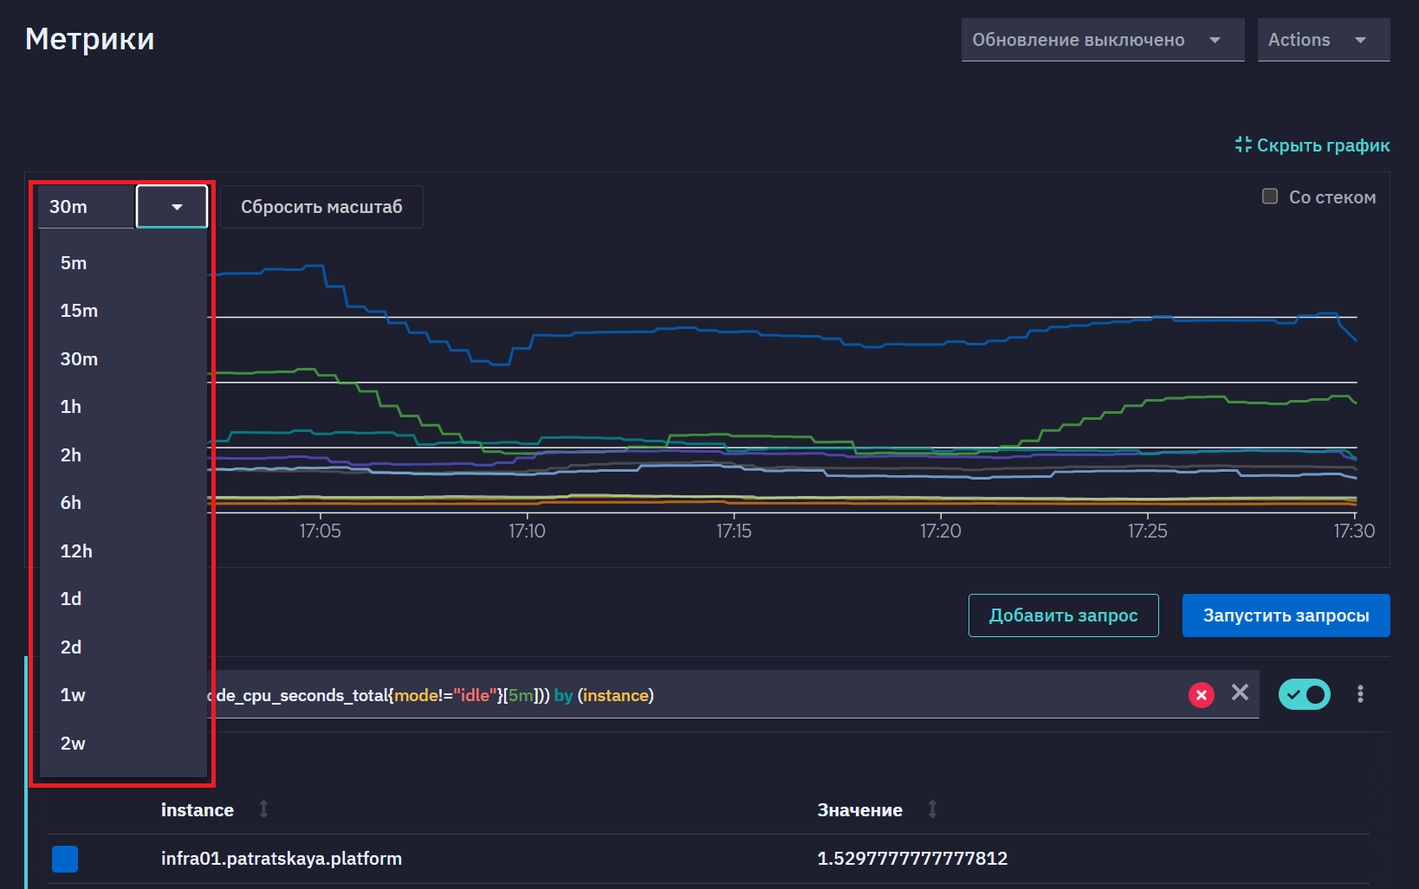Click the Обновление выключено caret arrow

pos(1215,40)
